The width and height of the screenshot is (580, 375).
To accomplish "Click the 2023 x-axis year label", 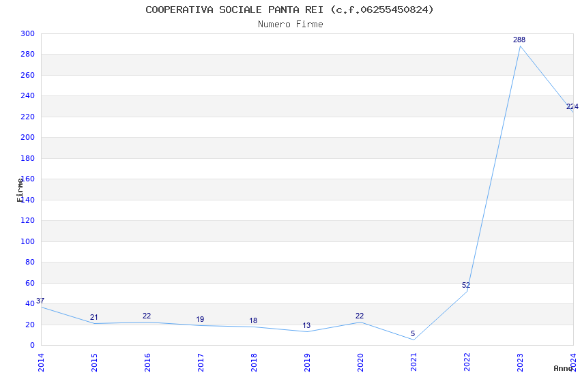I will 521,363.
